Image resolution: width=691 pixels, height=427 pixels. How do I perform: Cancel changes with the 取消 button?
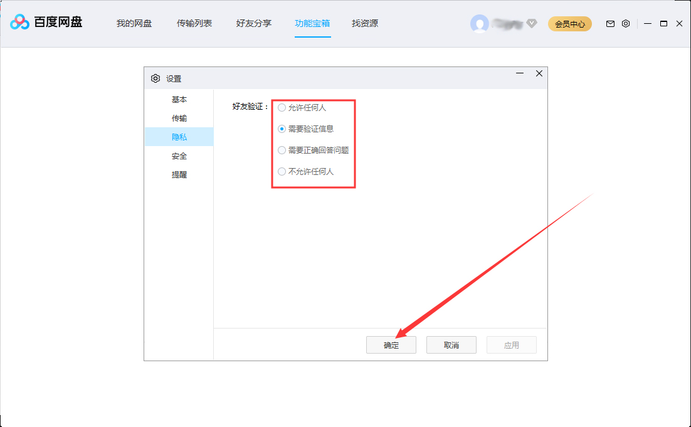(x=451, y=345)
